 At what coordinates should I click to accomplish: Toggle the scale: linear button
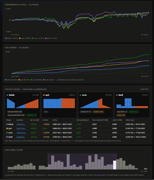[144, 89]
